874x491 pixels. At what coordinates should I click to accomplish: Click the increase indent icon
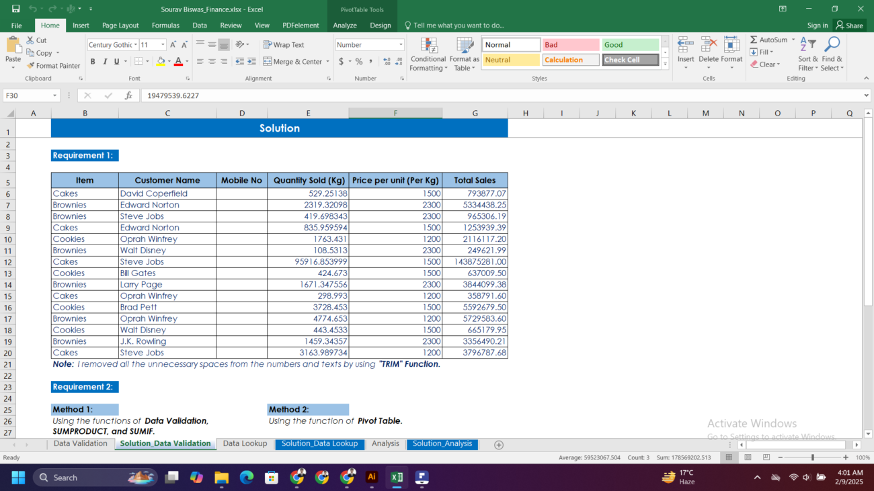(252, 61)
